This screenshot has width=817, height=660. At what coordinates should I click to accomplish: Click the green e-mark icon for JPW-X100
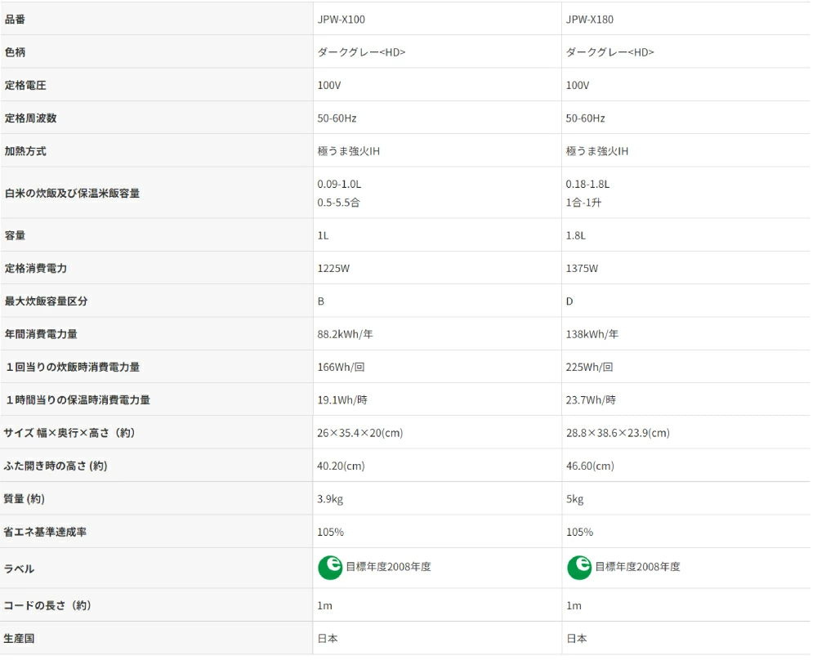330,568
